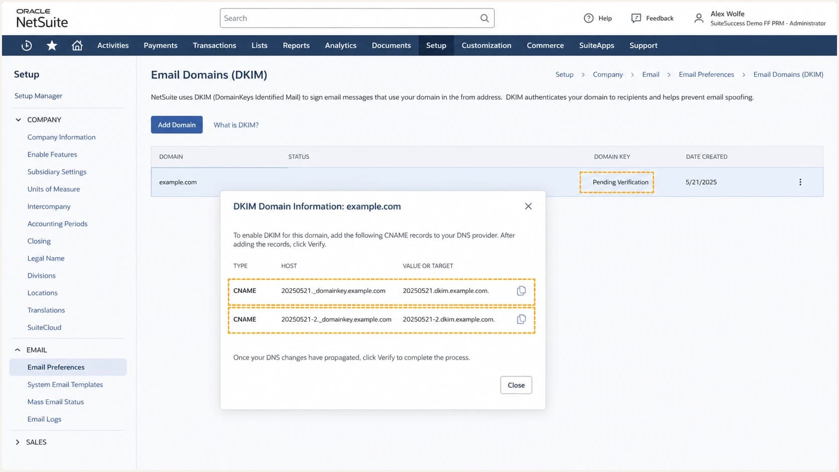Viewport: 839px width, 472px height.
Task: Open the Lists menu
Action: pos(259,46)
